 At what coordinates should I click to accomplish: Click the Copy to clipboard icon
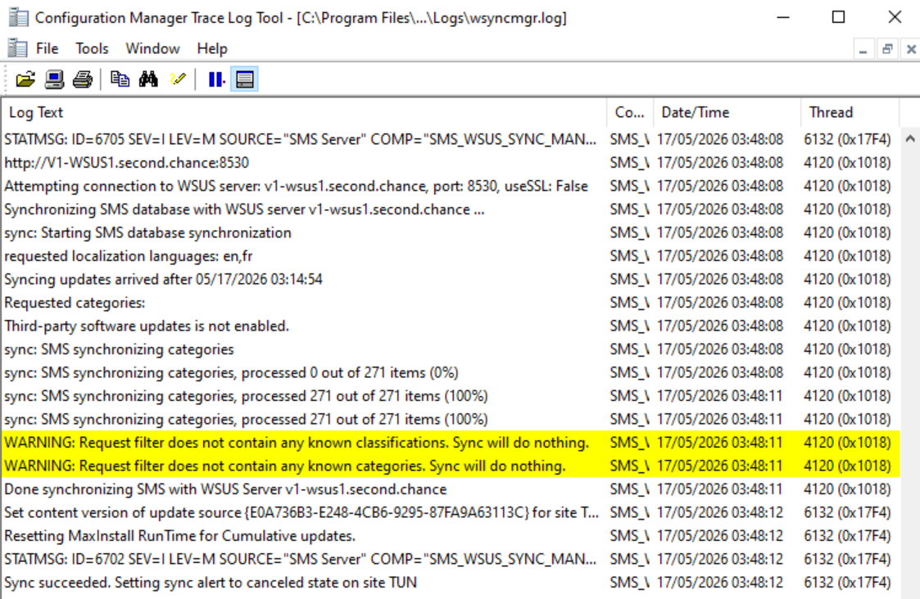[120, 79]
